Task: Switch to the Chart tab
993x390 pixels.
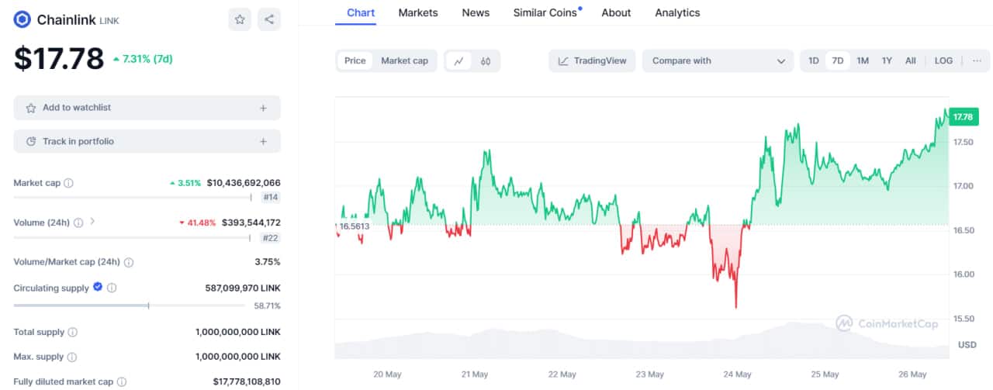Action: (361, 12)
